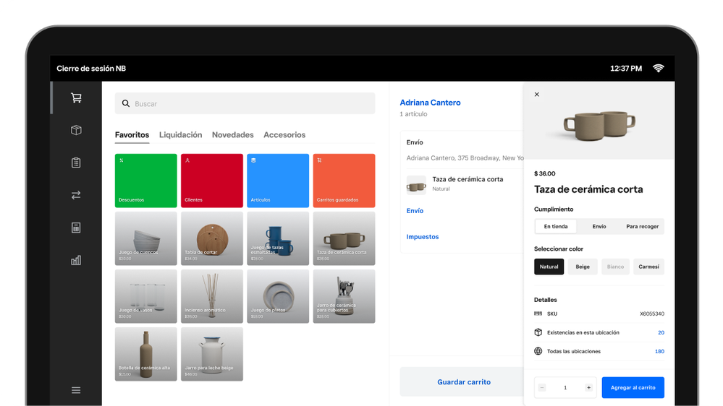This screenshot has height=406, width=723.
Task: Select Para recoger fulfillment option
Action: coord(643,227)
